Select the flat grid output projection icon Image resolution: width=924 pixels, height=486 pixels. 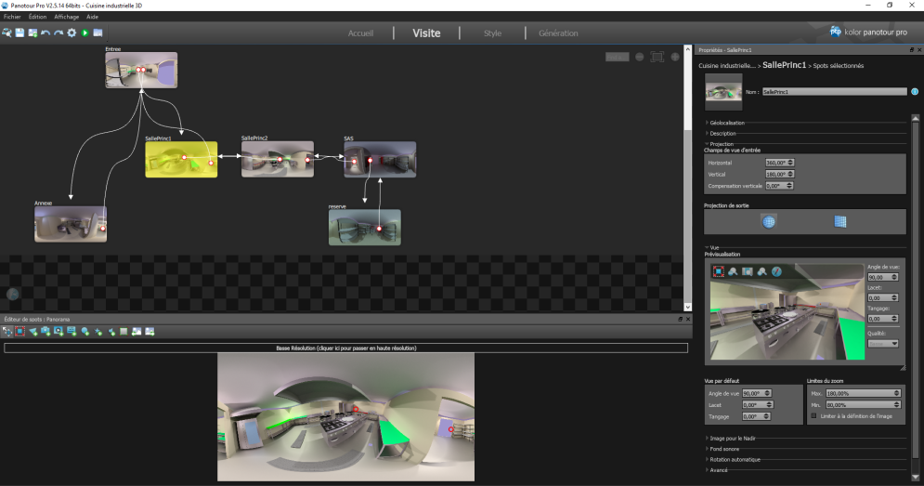point(840,221)
